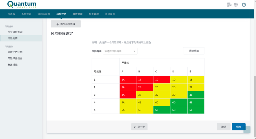
Task: Click the 清除重填 reset button
Action: click(194, 51)
